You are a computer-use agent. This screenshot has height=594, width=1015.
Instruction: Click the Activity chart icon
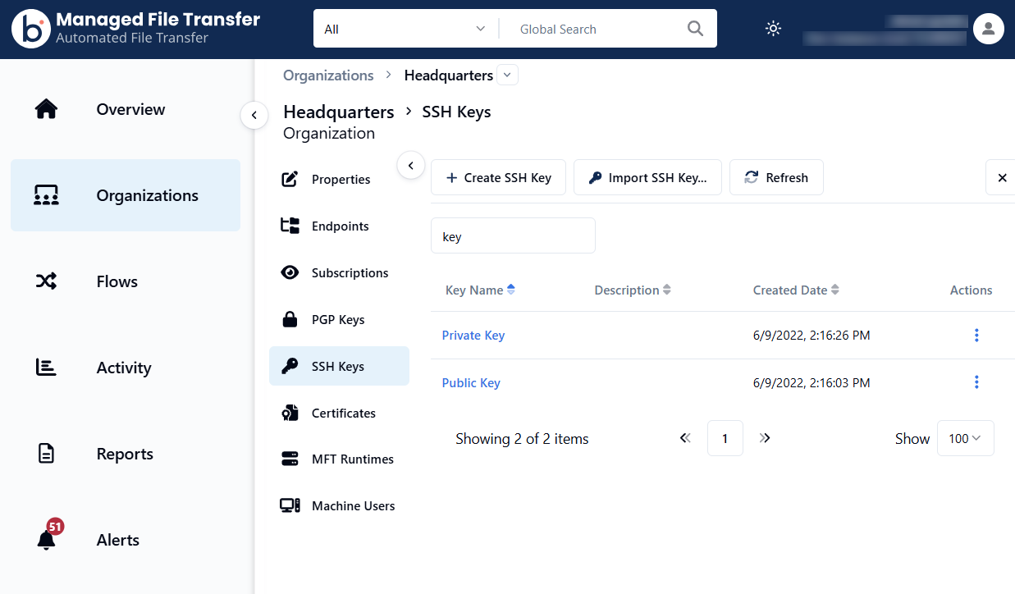pyautogui.click(x=46, y=368)
